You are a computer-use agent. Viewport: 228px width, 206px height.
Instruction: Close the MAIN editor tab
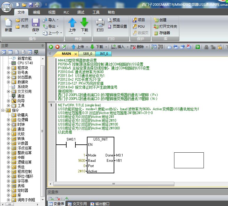76,54
